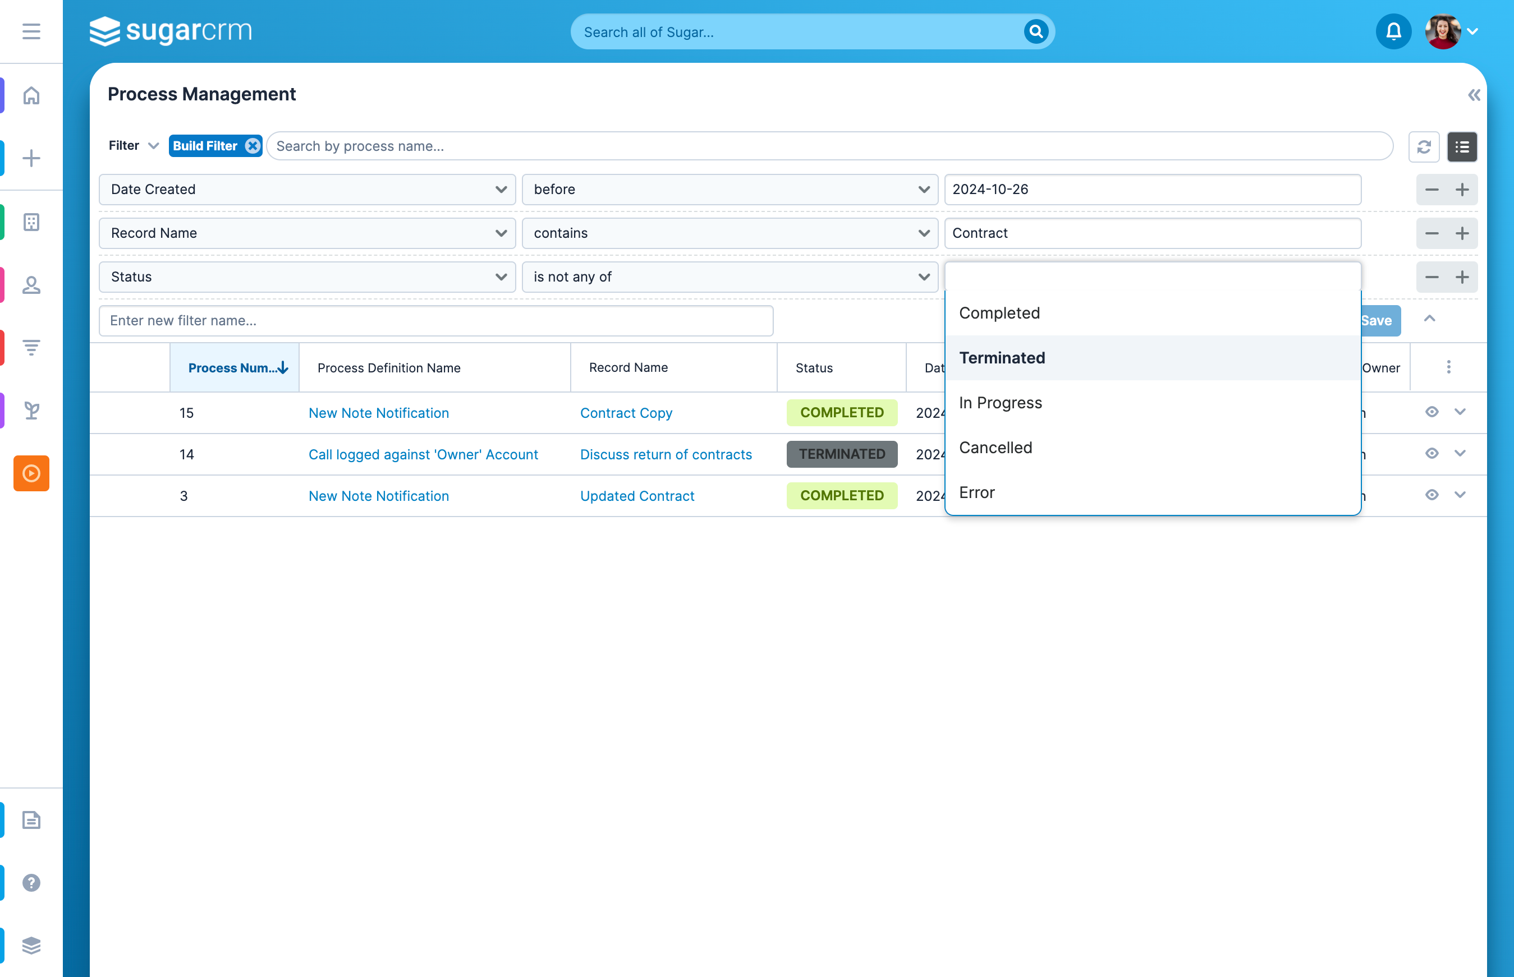Viewport: 1514px width, 977px height.
Task: Click Build Filter label
Action: click(205, 146)
